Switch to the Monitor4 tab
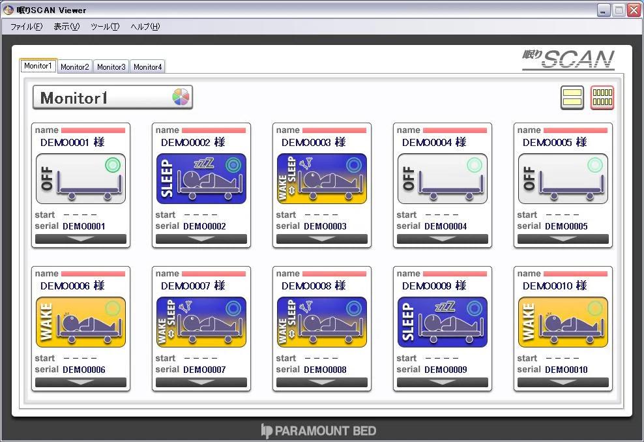Image resolution: width=644 pixels, height=442 pixels. [147, 66]
